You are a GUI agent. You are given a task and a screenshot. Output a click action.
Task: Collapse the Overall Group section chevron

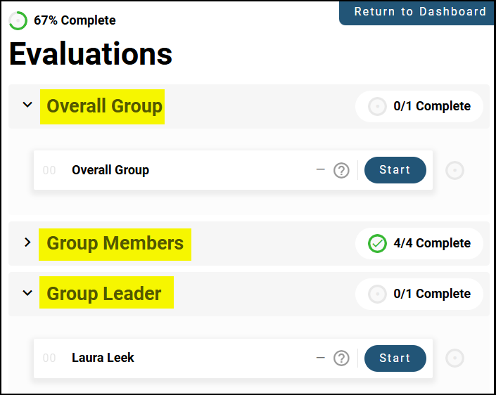point(27,105)
